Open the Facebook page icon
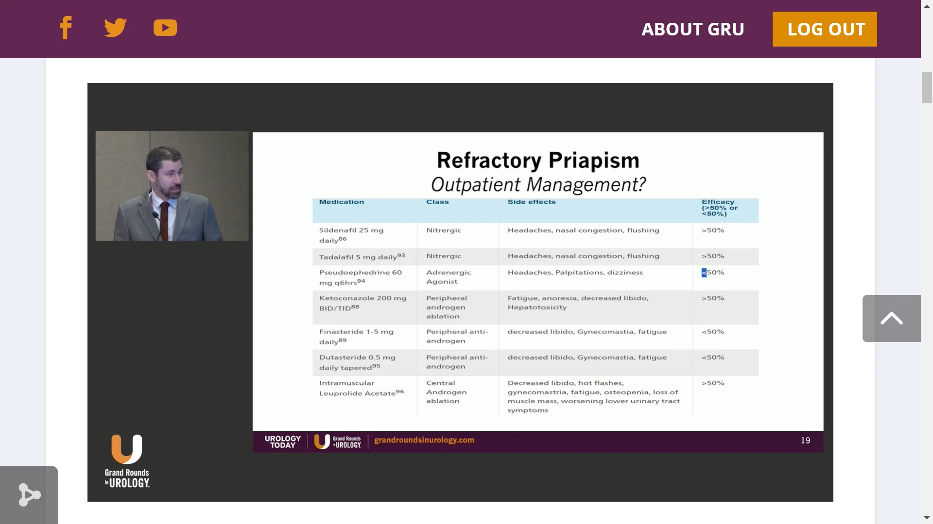The image size is (933, 524). [66, 28]
